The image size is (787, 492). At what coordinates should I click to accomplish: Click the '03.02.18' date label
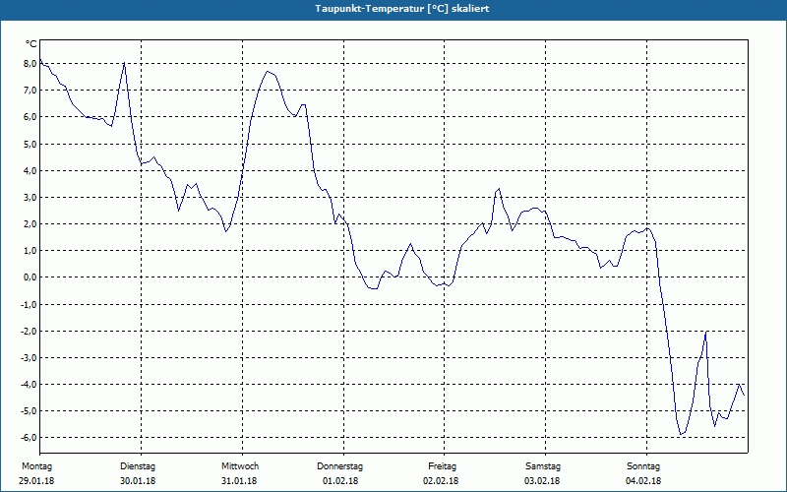(542, 481)
